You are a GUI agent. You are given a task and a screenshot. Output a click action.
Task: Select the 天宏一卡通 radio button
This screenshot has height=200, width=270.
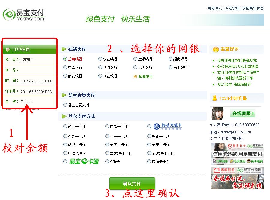(x=149, y=145)
